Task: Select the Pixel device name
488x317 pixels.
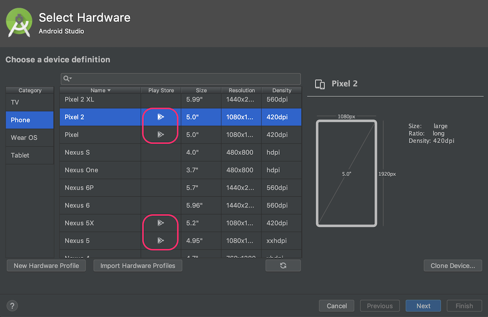Action: tap(72, 135)
